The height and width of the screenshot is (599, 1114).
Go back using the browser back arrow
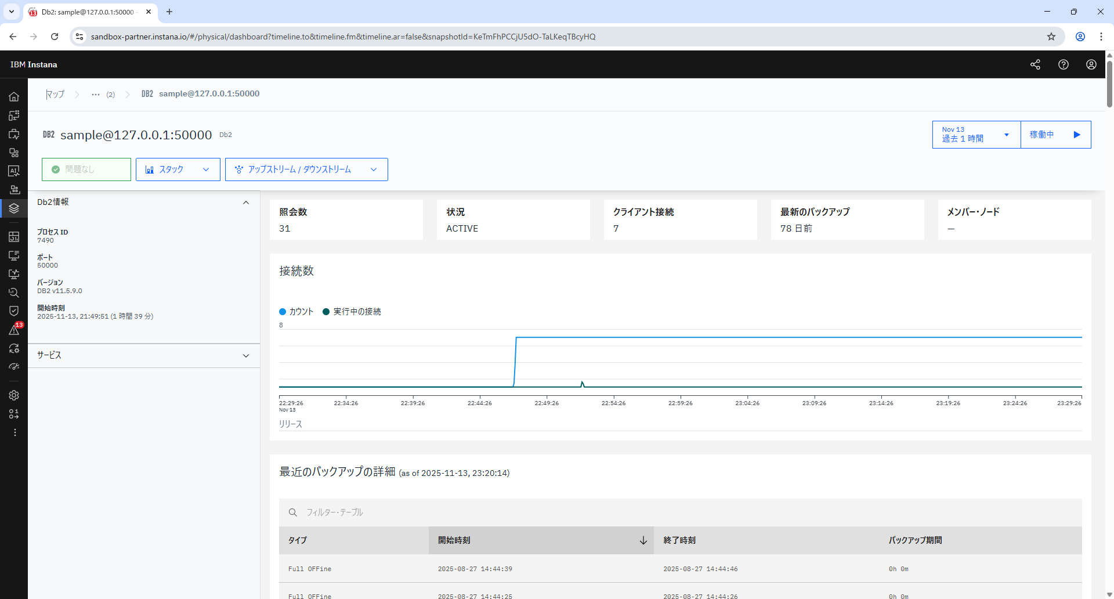click(x=13, y=37)
